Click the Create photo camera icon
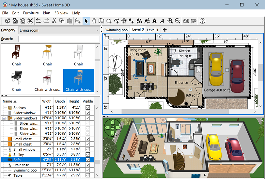Viewport: 265px width, 179px height. click(x=186, y=21)
